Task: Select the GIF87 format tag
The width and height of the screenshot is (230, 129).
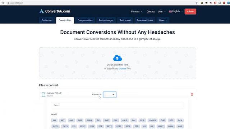Action: [x=161, y=126]
